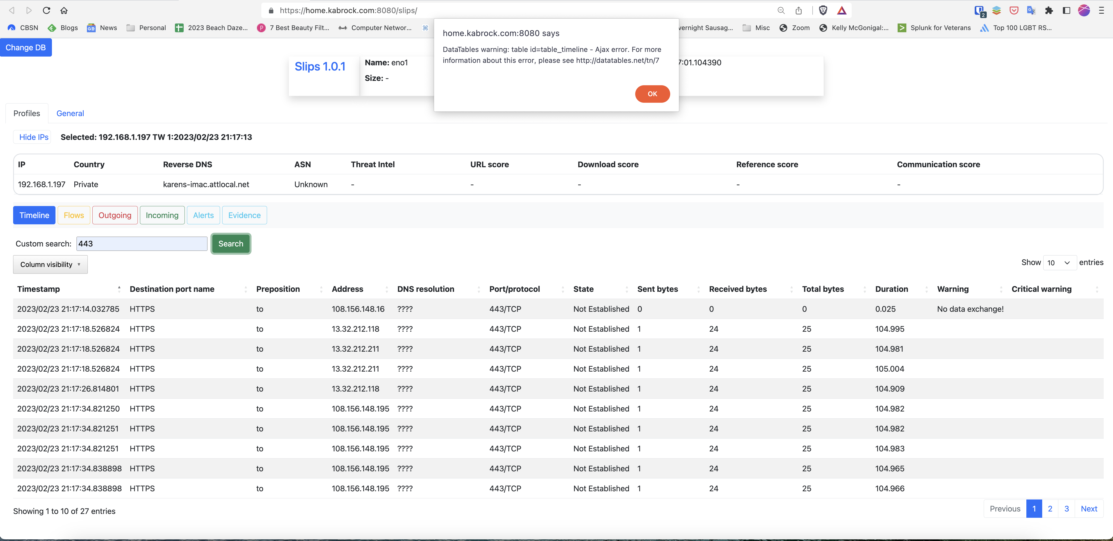The image size is (1113, 541).
Task: Open the Column visibility dropdown
Action: [50, 264]
